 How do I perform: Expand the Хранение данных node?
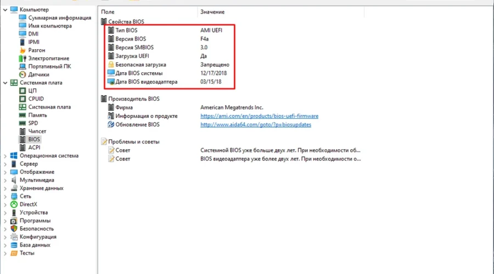[5, 188]
